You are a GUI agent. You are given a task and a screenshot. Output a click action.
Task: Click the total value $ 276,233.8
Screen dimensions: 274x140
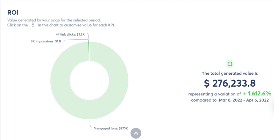click(230, 83)
